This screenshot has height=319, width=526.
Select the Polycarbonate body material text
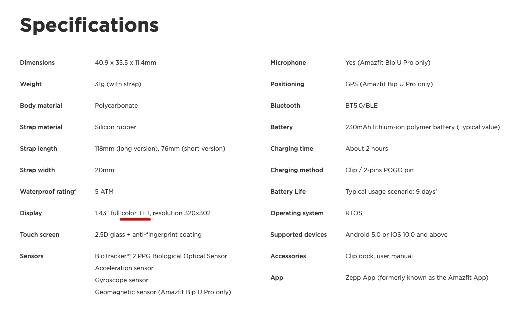[x=116, y=106]
